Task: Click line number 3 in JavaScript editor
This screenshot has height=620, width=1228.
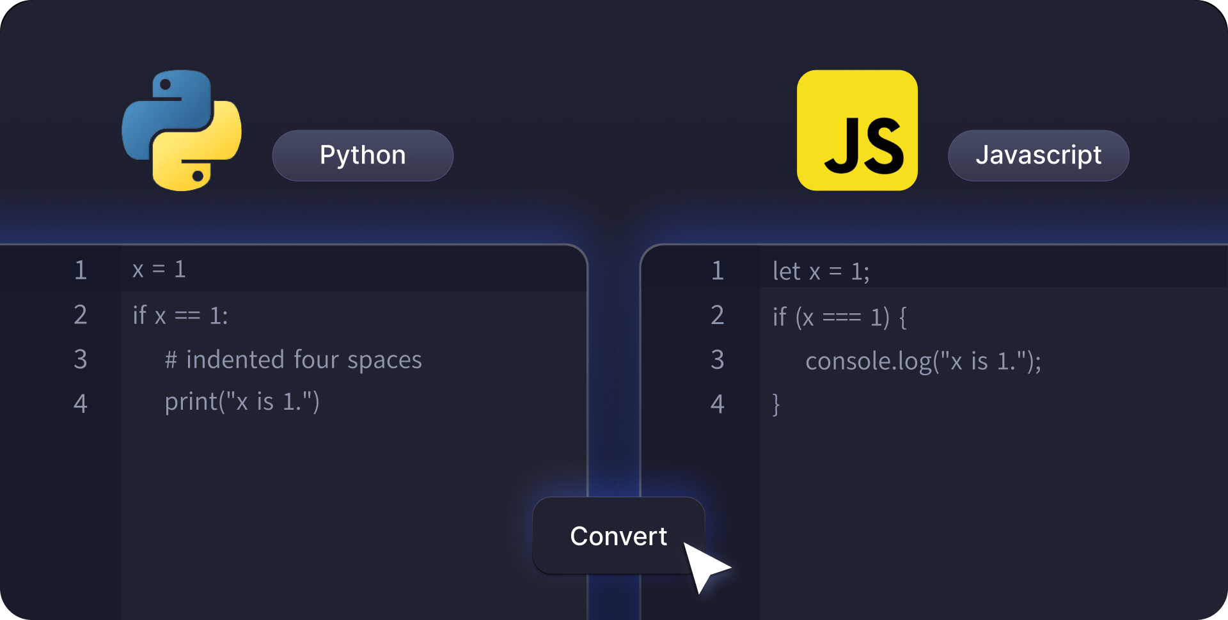Action: 718,360
